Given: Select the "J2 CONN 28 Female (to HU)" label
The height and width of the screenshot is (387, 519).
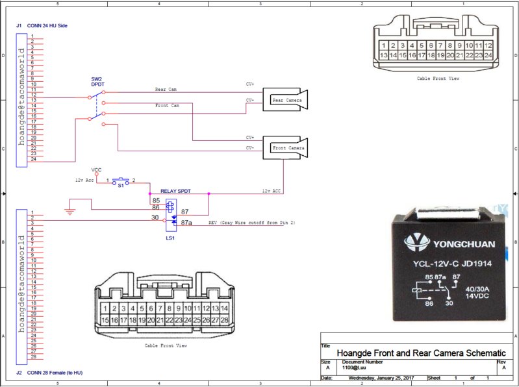Looking at the screenshot, I should 49,373.
